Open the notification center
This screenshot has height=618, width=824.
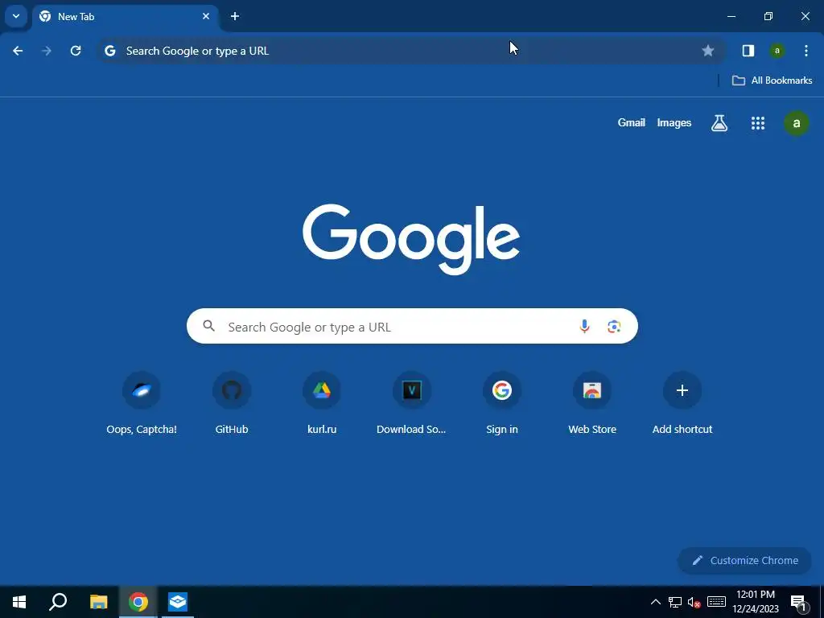click(798, 602)
